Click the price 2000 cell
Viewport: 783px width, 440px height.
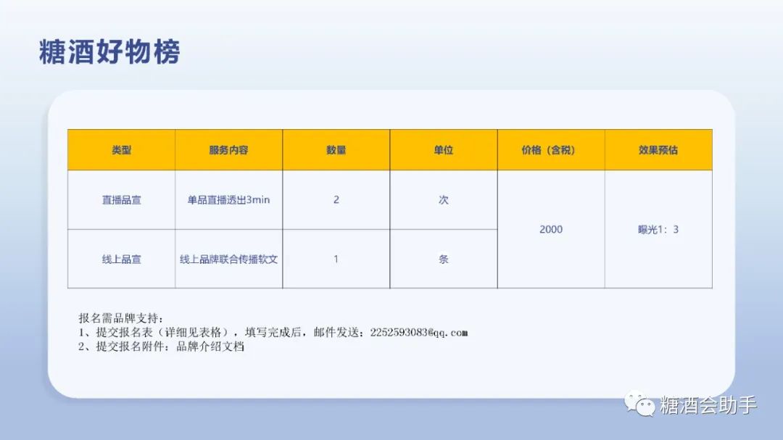pos(551,229)
